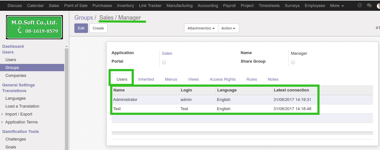Viewport: 380px width, 150px height.
Task: Open the Inventory menu
Action: tap(125, 6)
